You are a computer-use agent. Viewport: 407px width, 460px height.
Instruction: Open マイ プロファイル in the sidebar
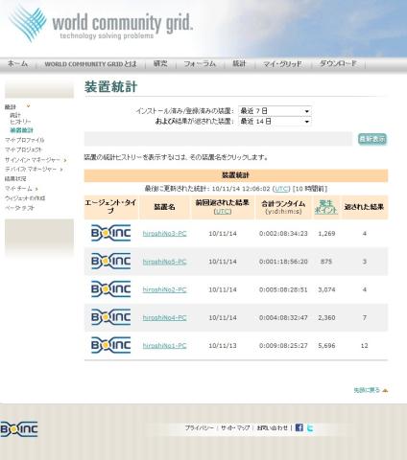coord(25,140)
